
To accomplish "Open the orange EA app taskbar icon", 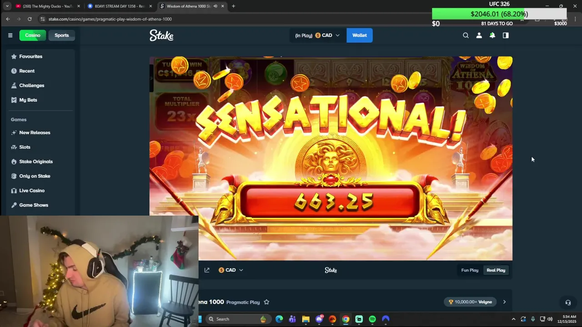I will 332,319.
